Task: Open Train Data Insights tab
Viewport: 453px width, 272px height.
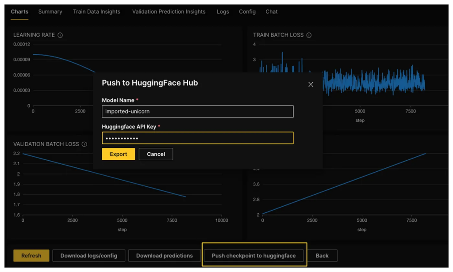Action: (96, 12)
